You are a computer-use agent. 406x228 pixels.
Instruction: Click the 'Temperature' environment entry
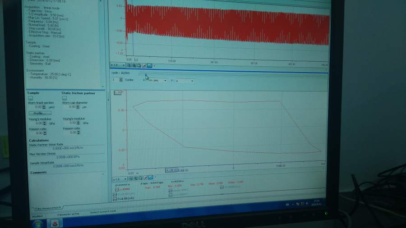pos(51,74)
